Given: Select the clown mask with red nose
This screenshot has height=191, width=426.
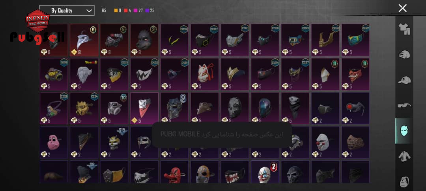Looking at the screenshot, I should 325,142.
